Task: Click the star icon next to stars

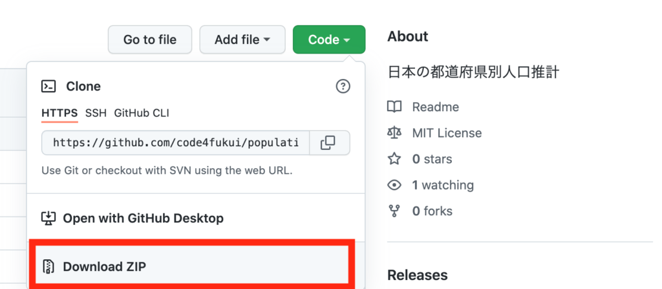Action: pyautogui.click(x=394, y=159)
